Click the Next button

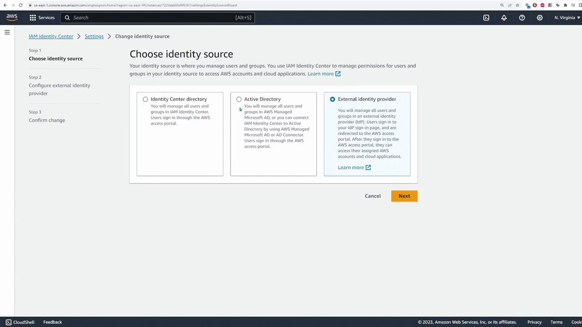404,196
